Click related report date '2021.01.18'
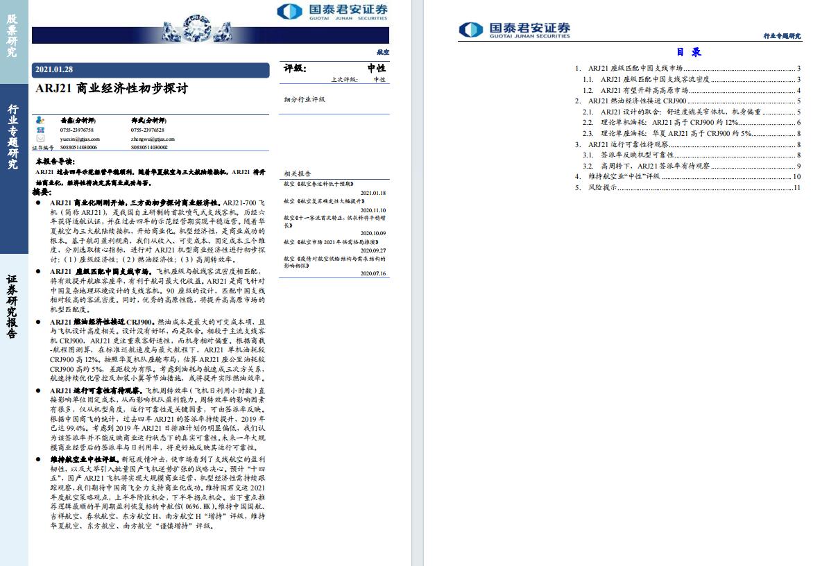Image resolution: width=829 pixels, height=566 pixels. [x=373, y=193]
